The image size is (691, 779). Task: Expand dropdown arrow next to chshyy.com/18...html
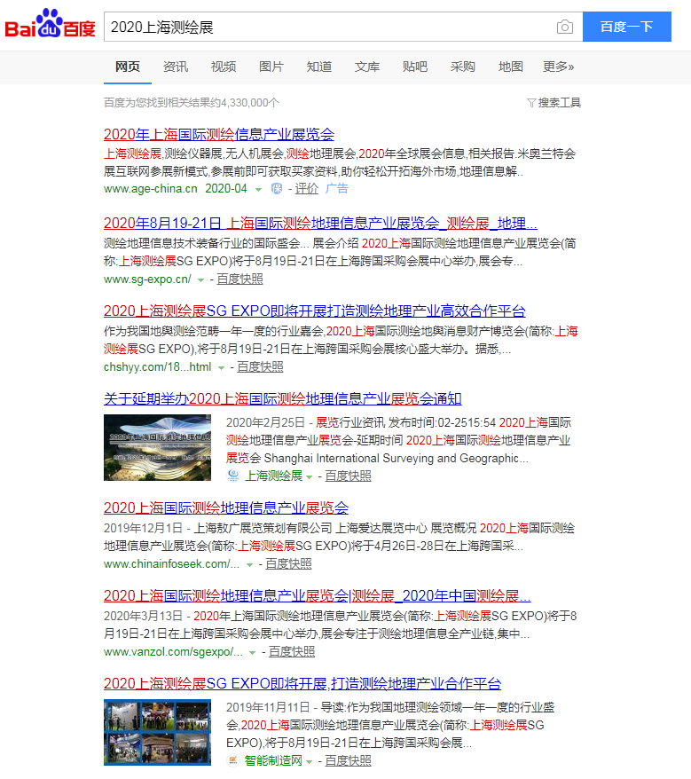pyautogui.click(x=221, y=368)
